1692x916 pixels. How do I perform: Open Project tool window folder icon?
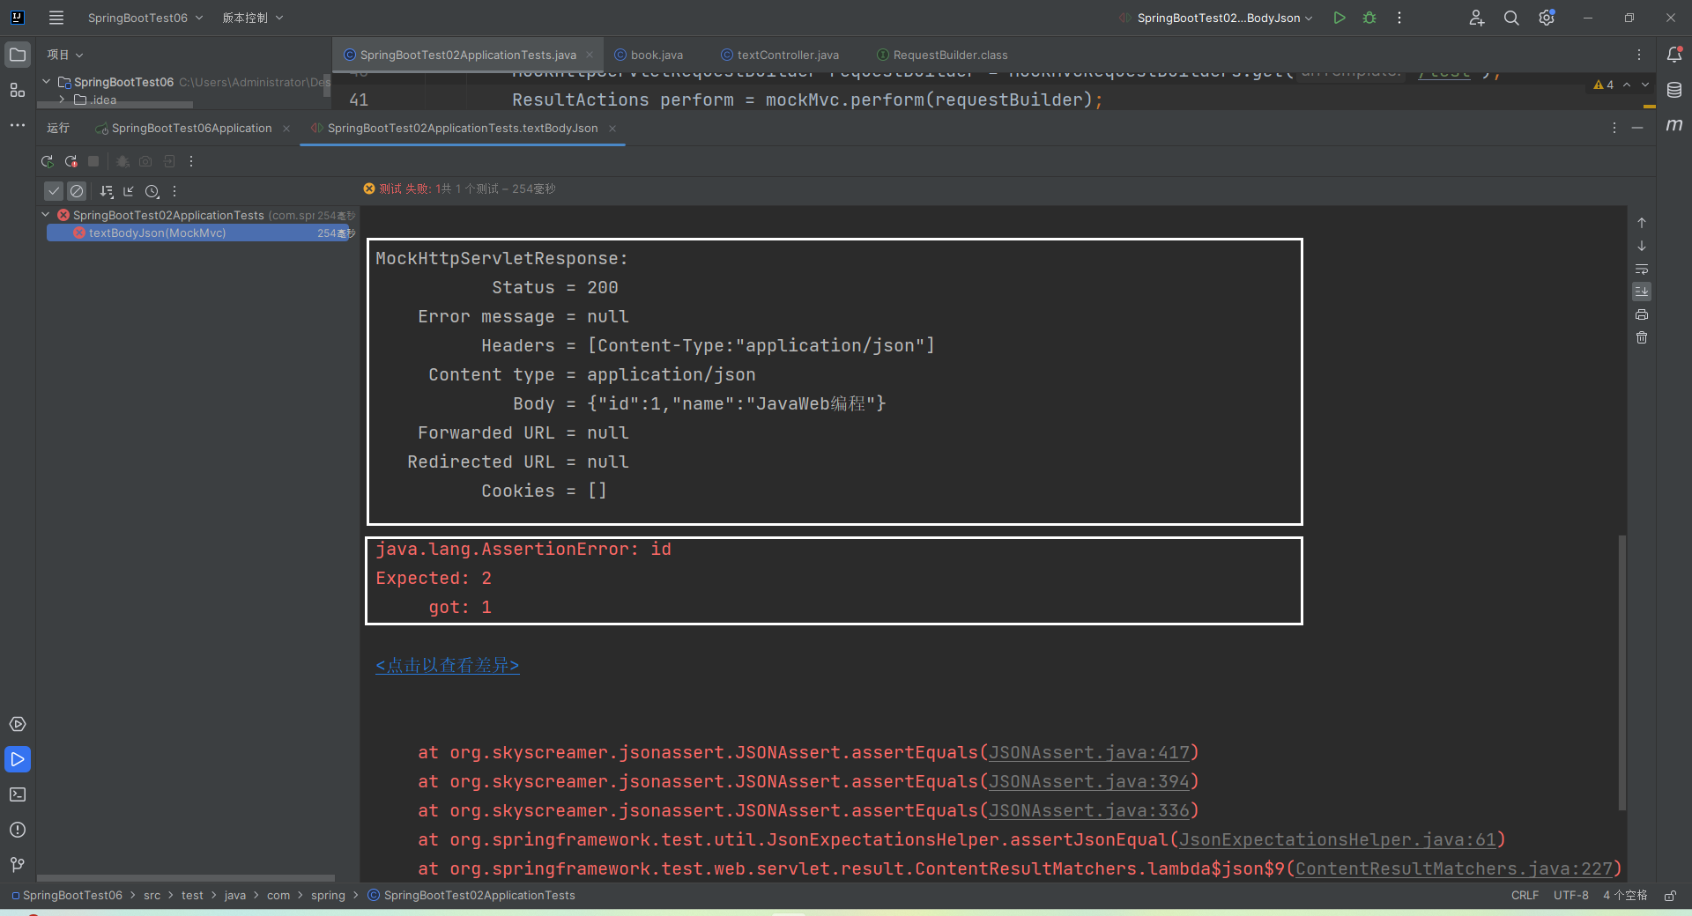[x=18, y=55]
